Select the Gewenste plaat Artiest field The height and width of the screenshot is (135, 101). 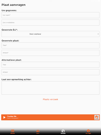tap(50, 53)
